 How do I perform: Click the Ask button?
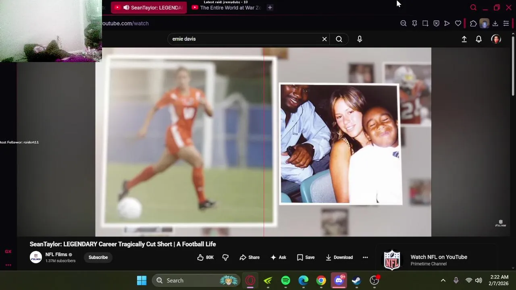click(x=278, y=257)
